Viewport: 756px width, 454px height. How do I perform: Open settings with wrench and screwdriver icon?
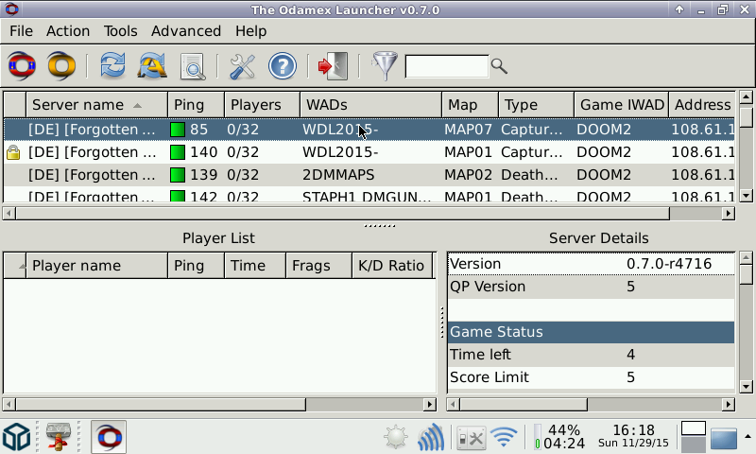pos(242,66)
